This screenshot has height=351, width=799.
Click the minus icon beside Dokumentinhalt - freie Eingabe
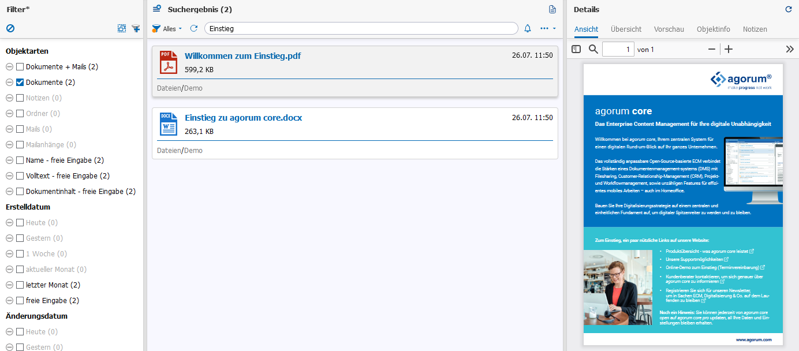[10, 192]
